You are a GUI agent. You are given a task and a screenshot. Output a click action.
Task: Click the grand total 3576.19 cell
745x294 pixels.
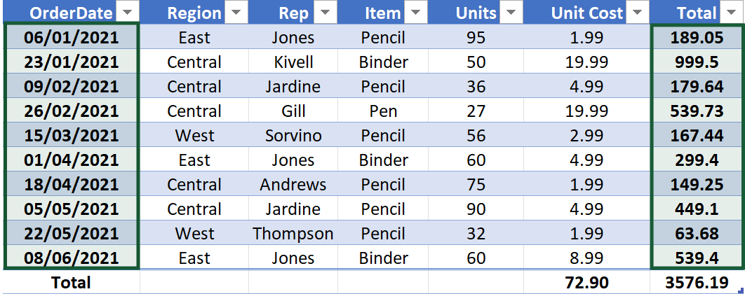697,282
